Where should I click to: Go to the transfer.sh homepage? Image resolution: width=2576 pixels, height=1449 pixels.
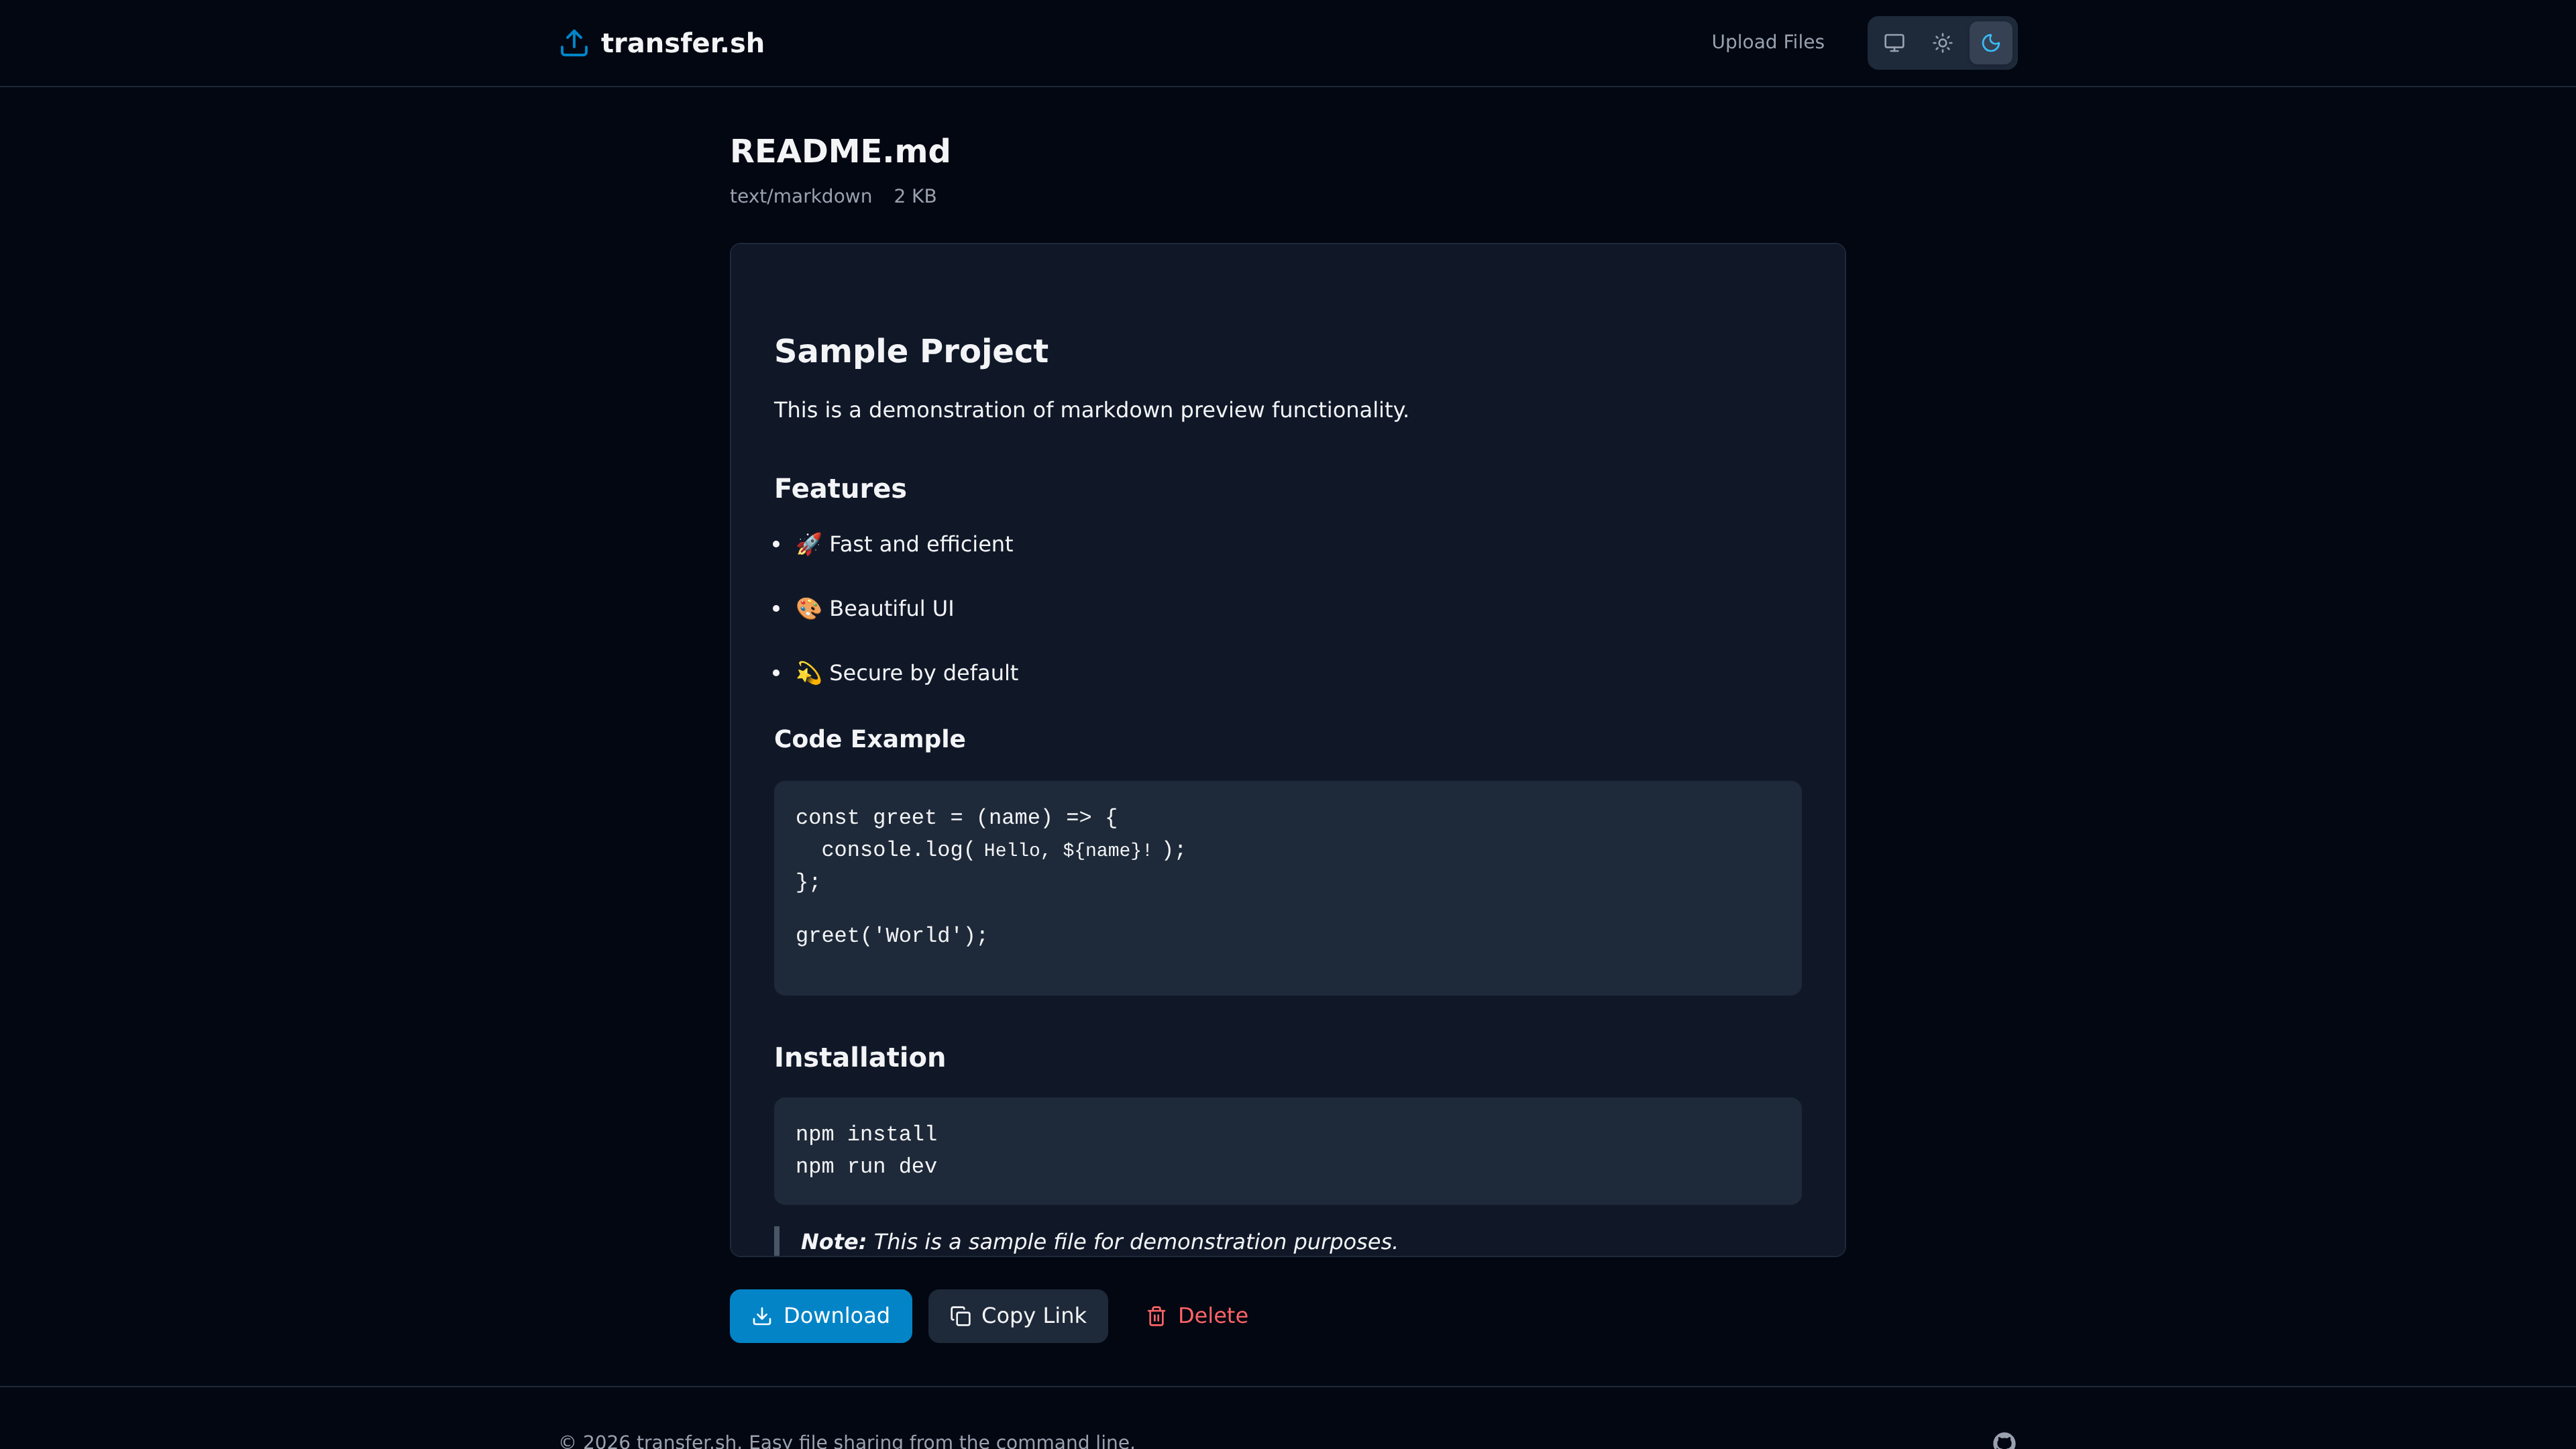click(x=661, y=42)
